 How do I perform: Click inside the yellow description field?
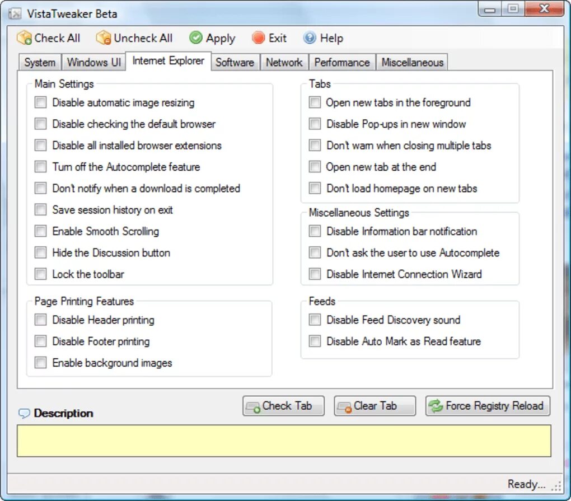tap(285, 441)
